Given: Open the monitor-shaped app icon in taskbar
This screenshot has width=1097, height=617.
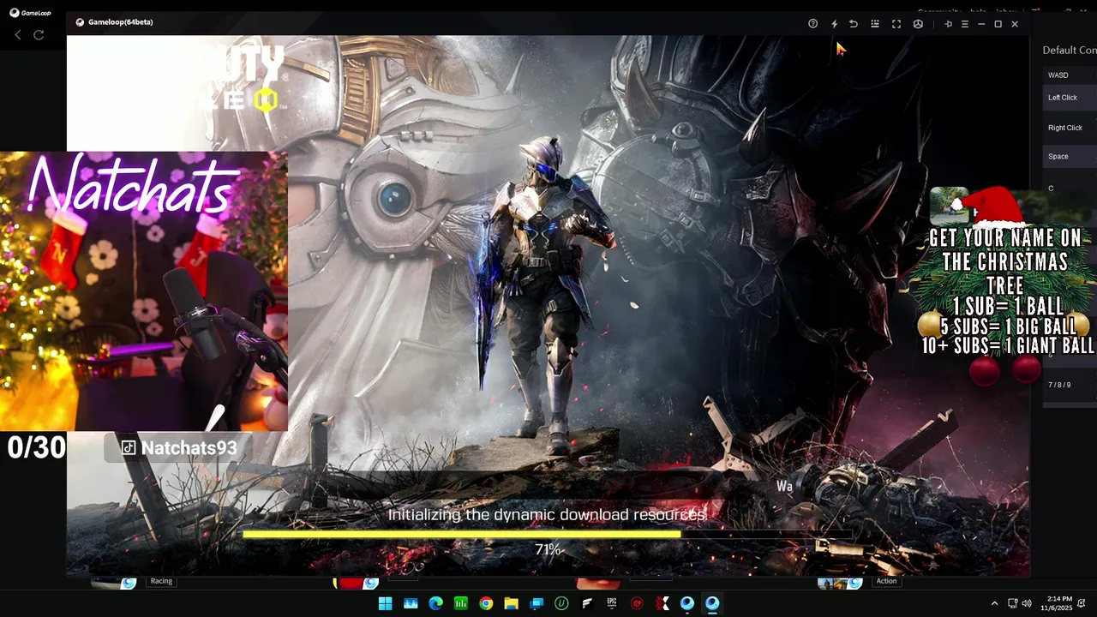Looking at the screenshot, I should click(537, 603).
